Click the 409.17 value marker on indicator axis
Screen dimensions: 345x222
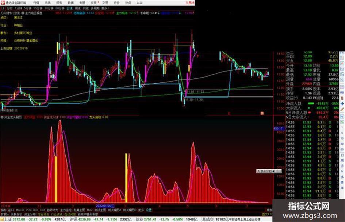coord(279,129)
